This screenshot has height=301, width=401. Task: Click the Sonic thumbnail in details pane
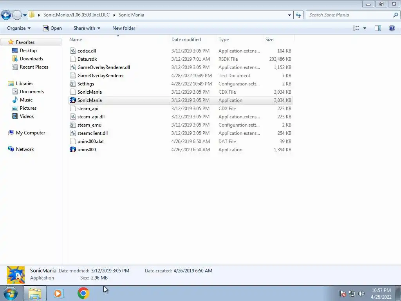coord(16,275)
